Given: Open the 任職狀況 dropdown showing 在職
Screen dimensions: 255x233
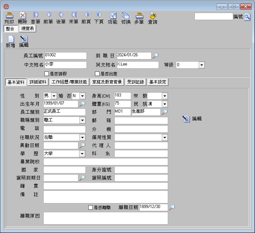Looking at the screenshot, I should 82,138.
